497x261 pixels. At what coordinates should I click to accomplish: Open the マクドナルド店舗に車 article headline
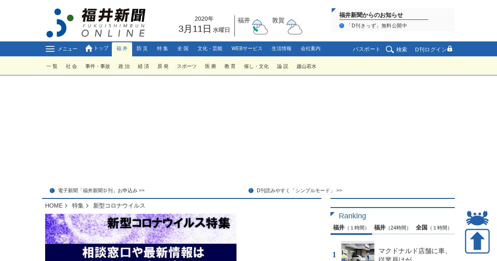click(x=415, y=254)
